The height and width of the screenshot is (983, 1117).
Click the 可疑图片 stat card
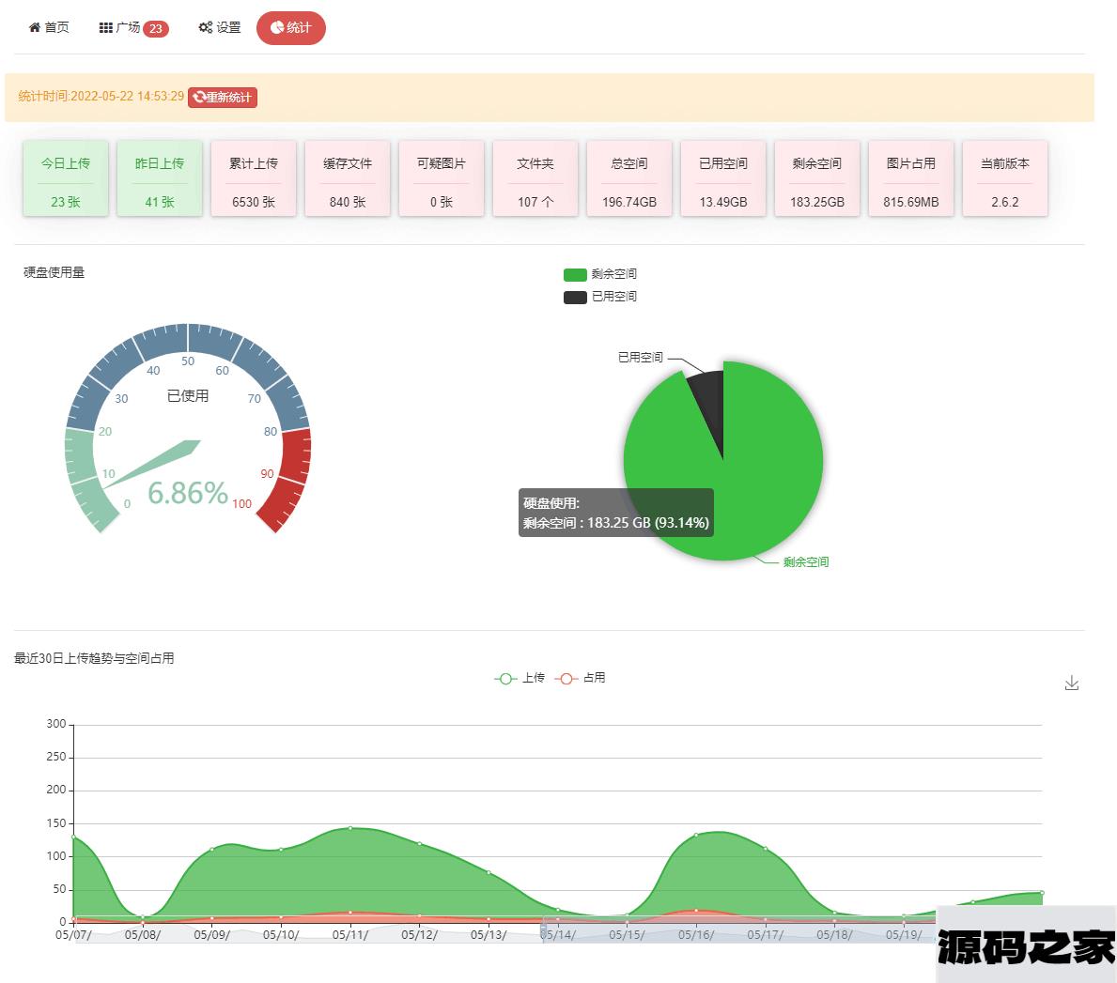point(442,178)
